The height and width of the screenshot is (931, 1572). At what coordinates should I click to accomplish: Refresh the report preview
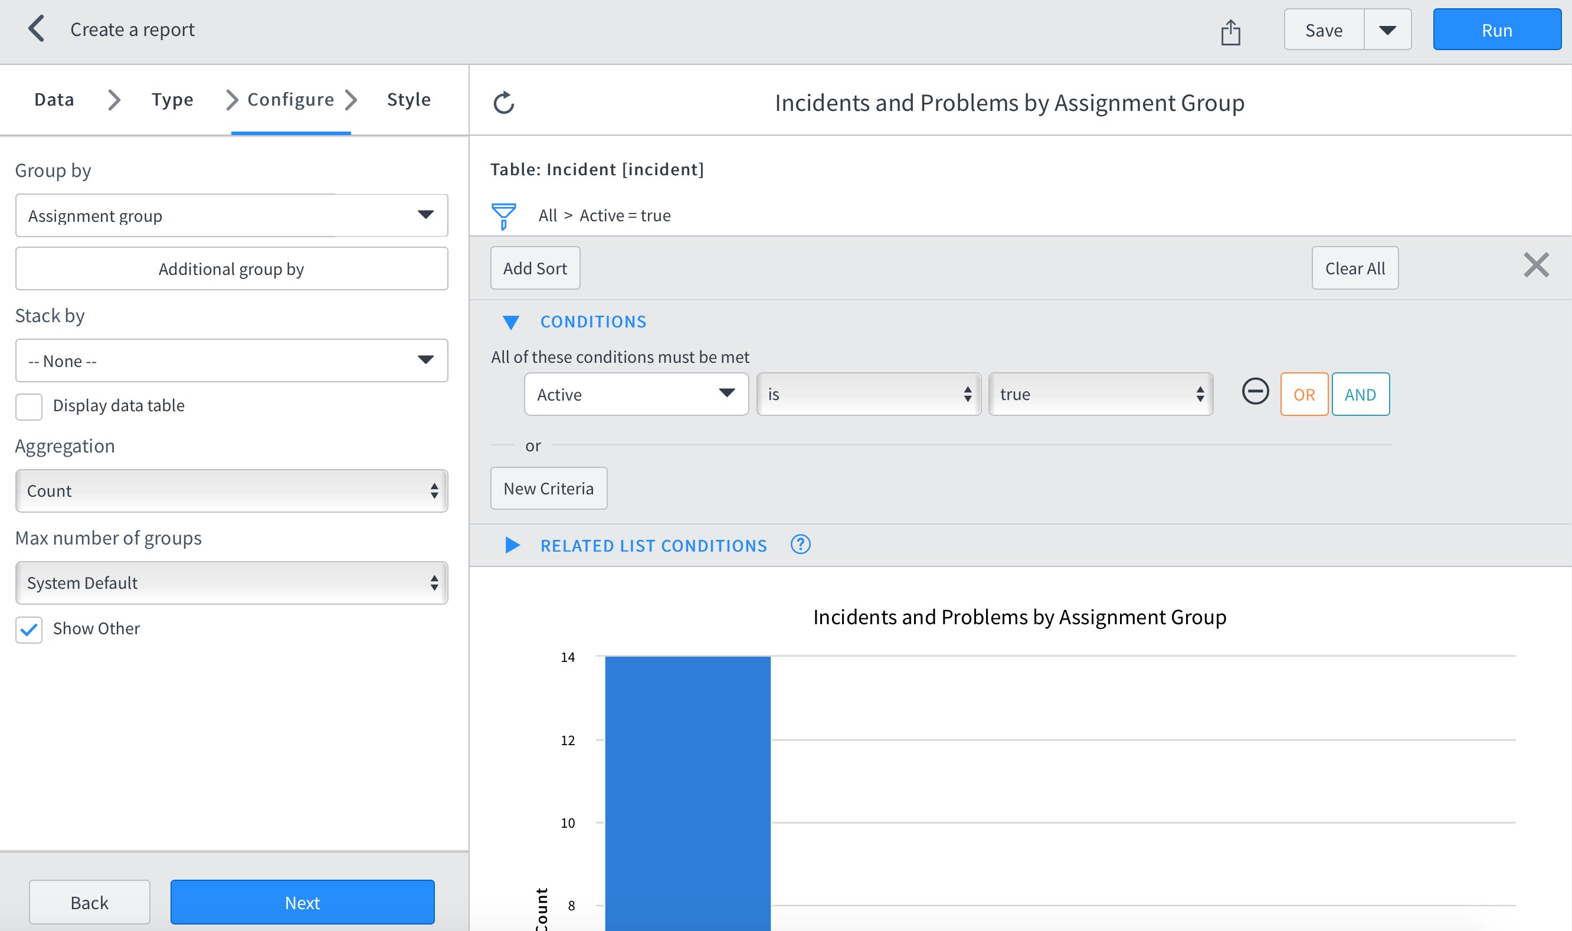point(504,102)
